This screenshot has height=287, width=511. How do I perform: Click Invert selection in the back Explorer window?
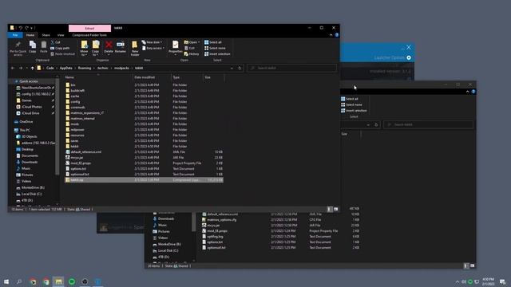pyautogui.click(x=354, y=111)
